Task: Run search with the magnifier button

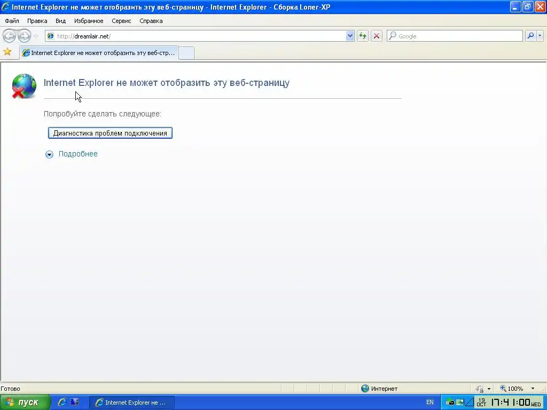Action: click(530, 36)
